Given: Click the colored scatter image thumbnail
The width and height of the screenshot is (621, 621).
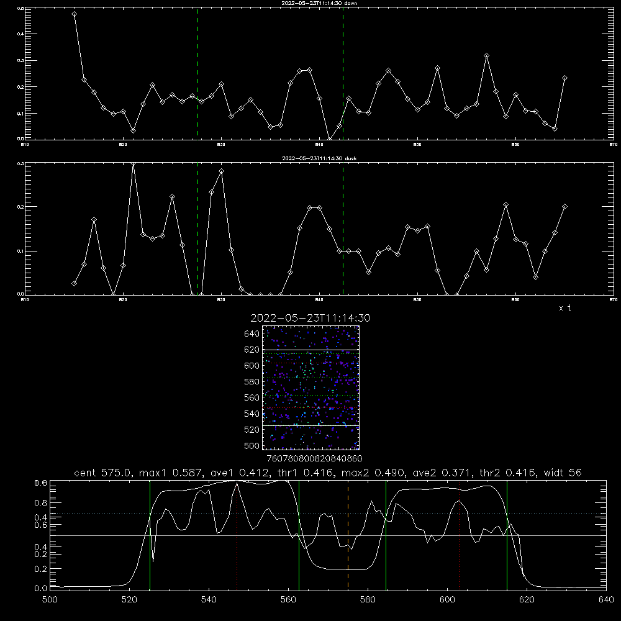Looking at the screenshot, I should 311,388.
